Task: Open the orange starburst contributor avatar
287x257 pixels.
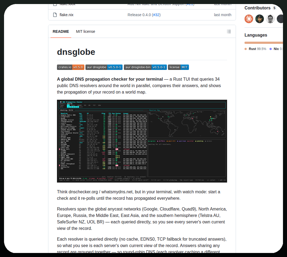Action: [249, 19]
